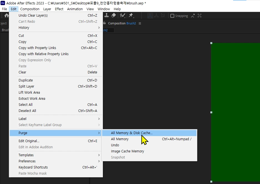Click the middle-left layer handle in viewer
This screenshot has height=184, width=260.
coord(211,112)
